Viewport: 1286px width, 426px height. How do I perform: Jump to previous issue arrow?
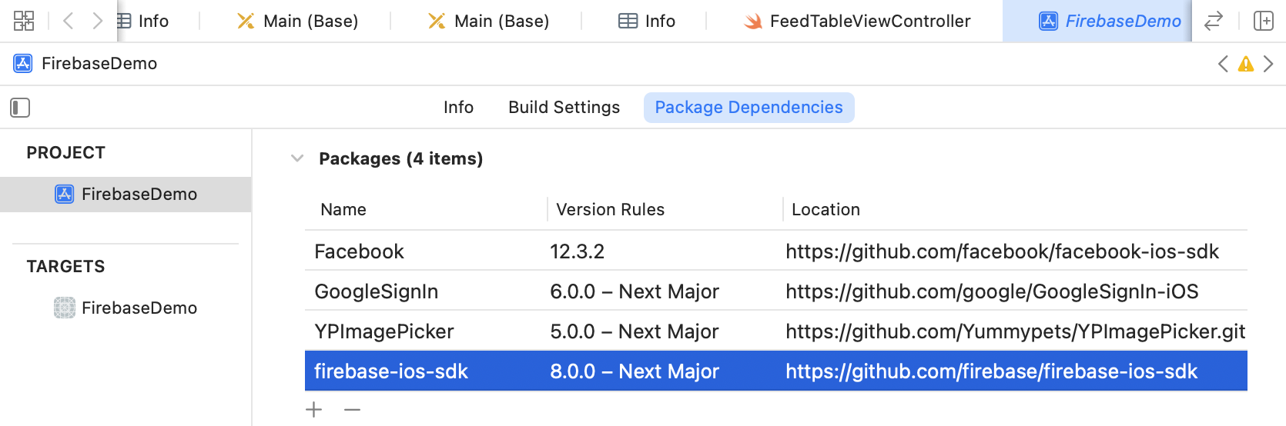pos(1223,64)
